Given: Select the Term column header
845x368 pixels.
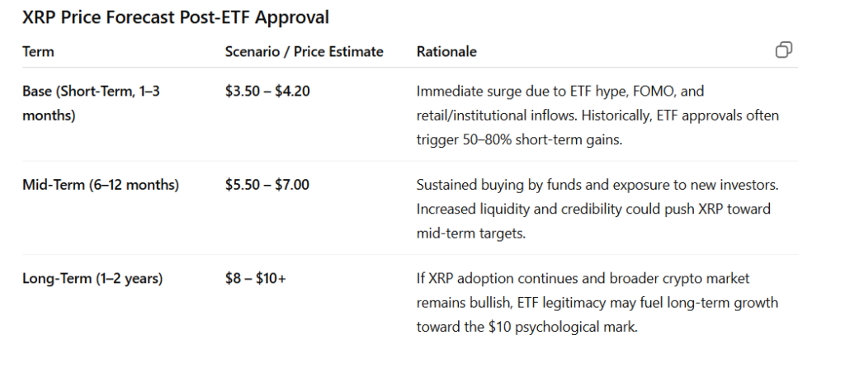Looking at the screenshot, I should pos(38,51).
